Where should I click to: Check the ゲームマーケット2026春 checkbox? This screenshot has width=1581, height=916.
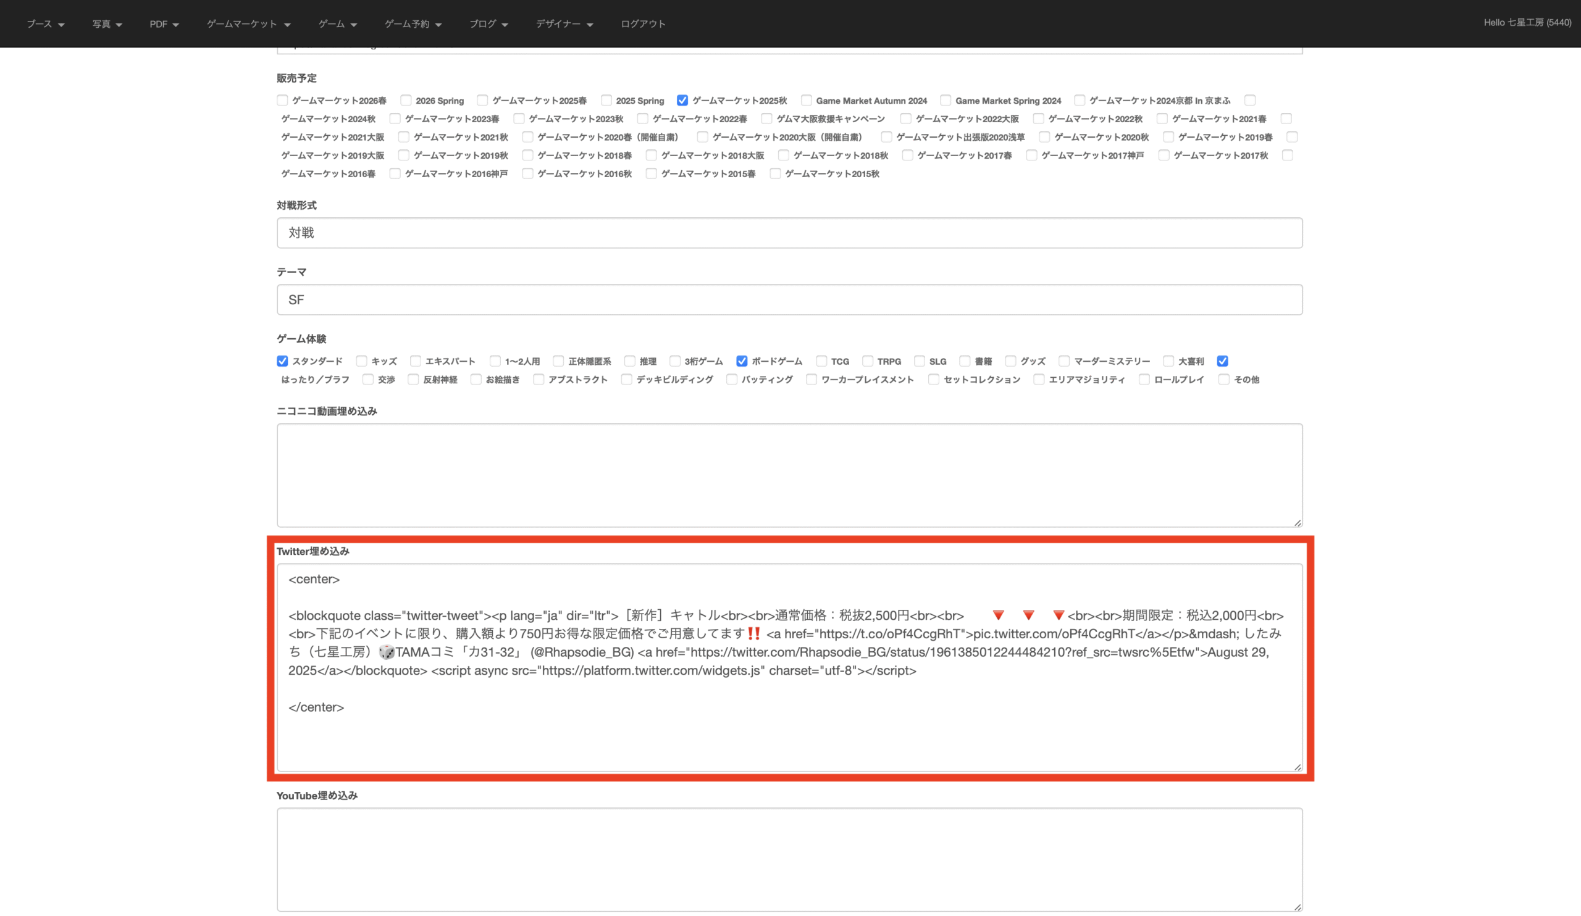(282, 101)
